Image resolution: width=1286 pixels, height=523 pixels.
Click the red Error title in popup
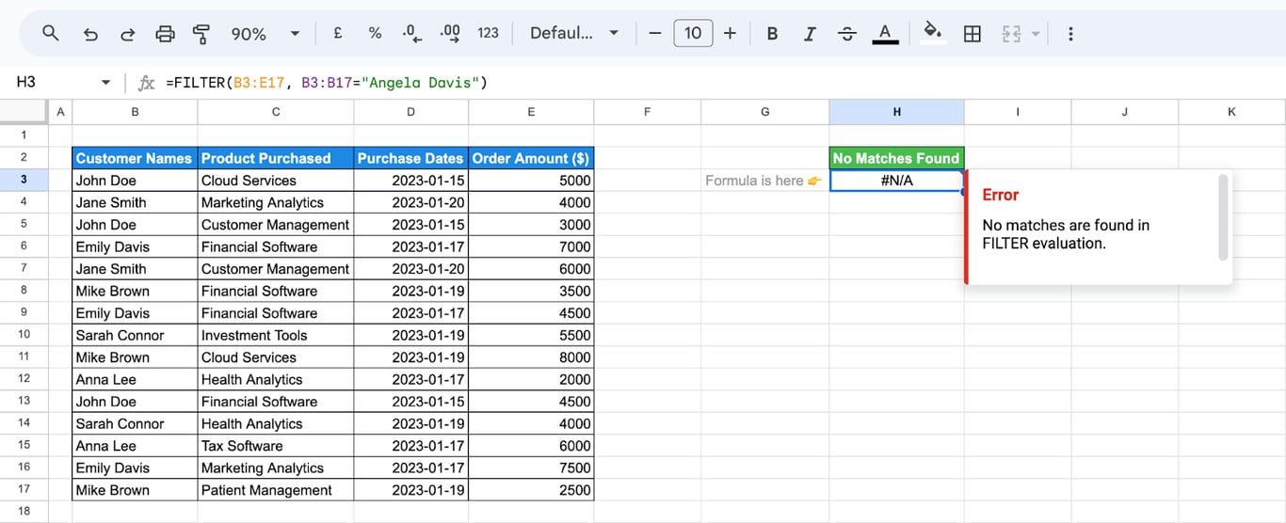point(1001,195)
